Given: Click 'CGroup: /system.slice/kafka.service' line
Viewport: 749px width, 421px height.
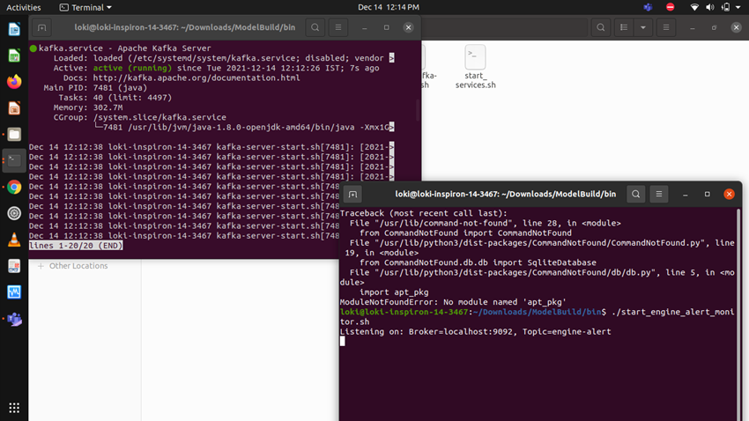Looking at the screenshot, I should pos(140,117).
